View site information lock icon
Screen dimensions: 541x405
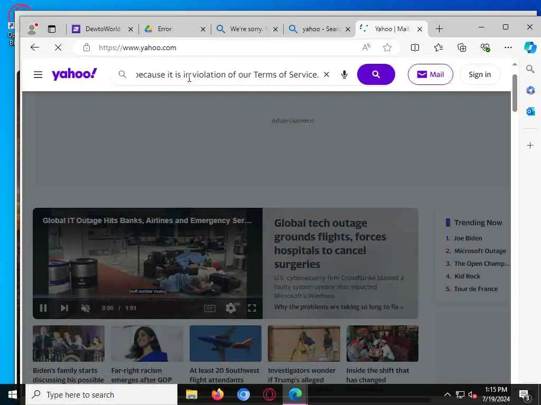(87, 47)
